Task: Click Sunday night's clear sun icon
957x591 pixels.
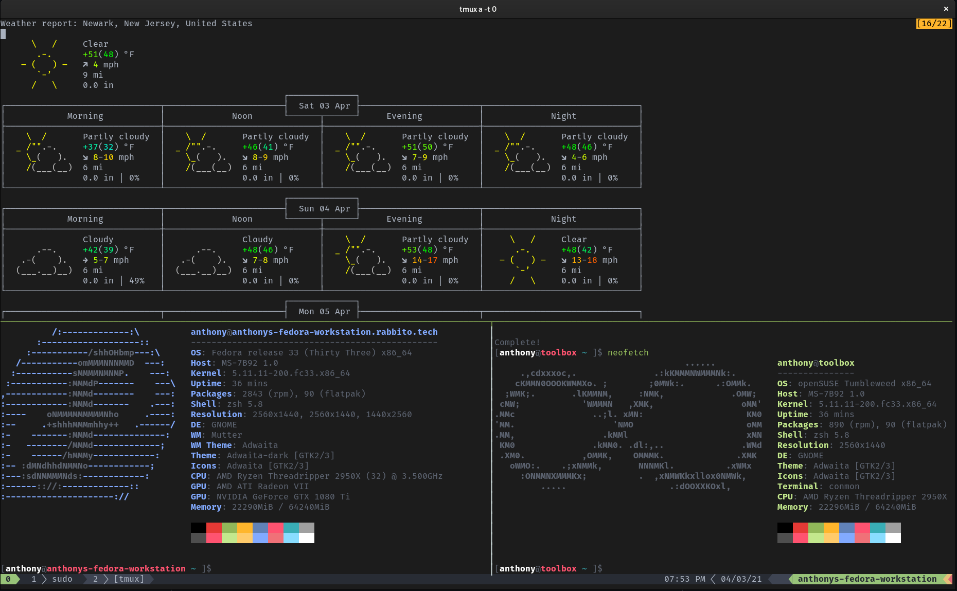Action: tap(523, 260)
